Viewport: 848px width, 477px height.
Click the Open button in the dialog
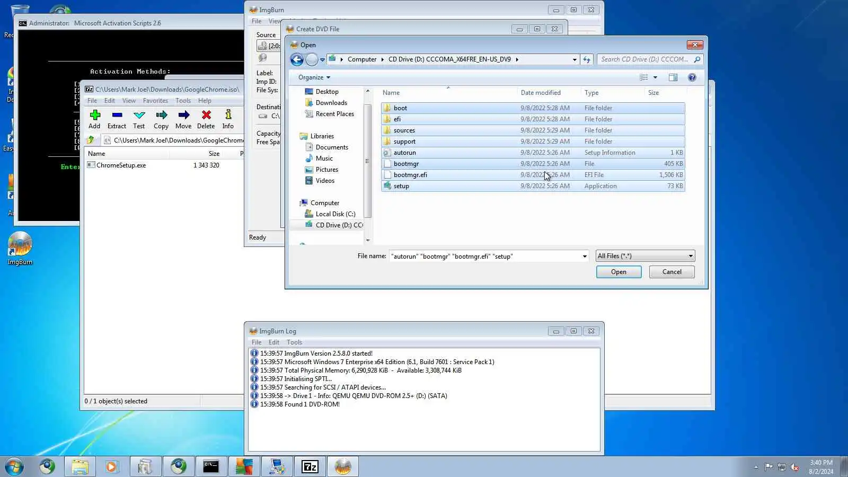tap(619, 272)
